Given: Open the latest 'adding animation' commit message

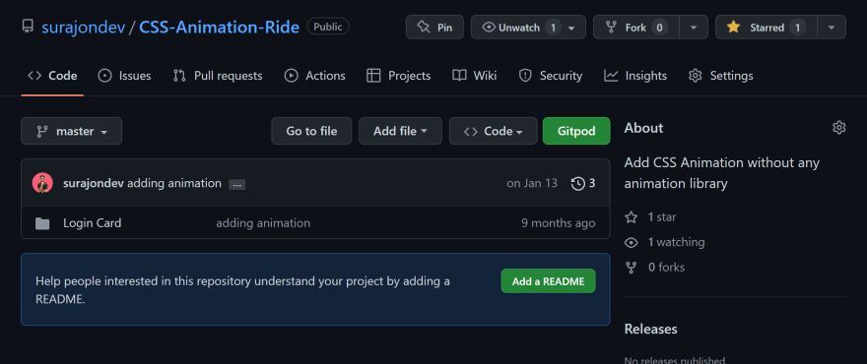Looking at the screenshot, I should click(x=174, y=183).
